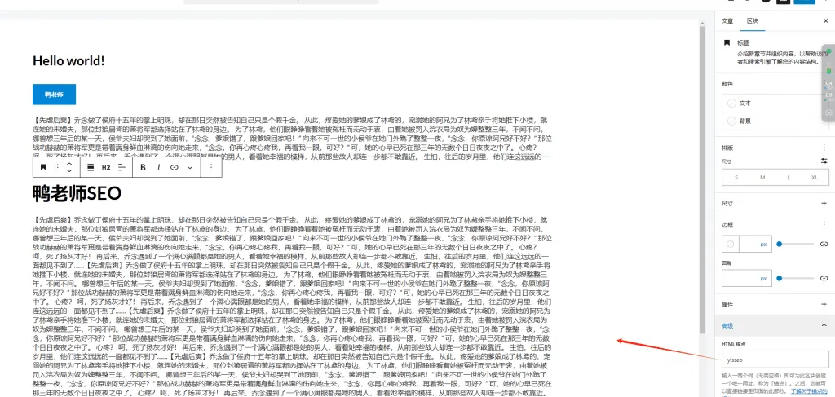Open the border color and style picker
The height and width of the screenshot is (397, 835).
click(x=731, y=245)
